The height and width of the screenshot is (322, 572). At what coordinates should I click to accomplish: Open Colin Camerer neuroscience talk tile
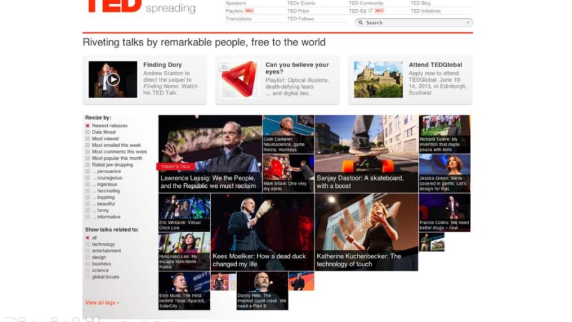pyautogui.click(x=288, y=134)
